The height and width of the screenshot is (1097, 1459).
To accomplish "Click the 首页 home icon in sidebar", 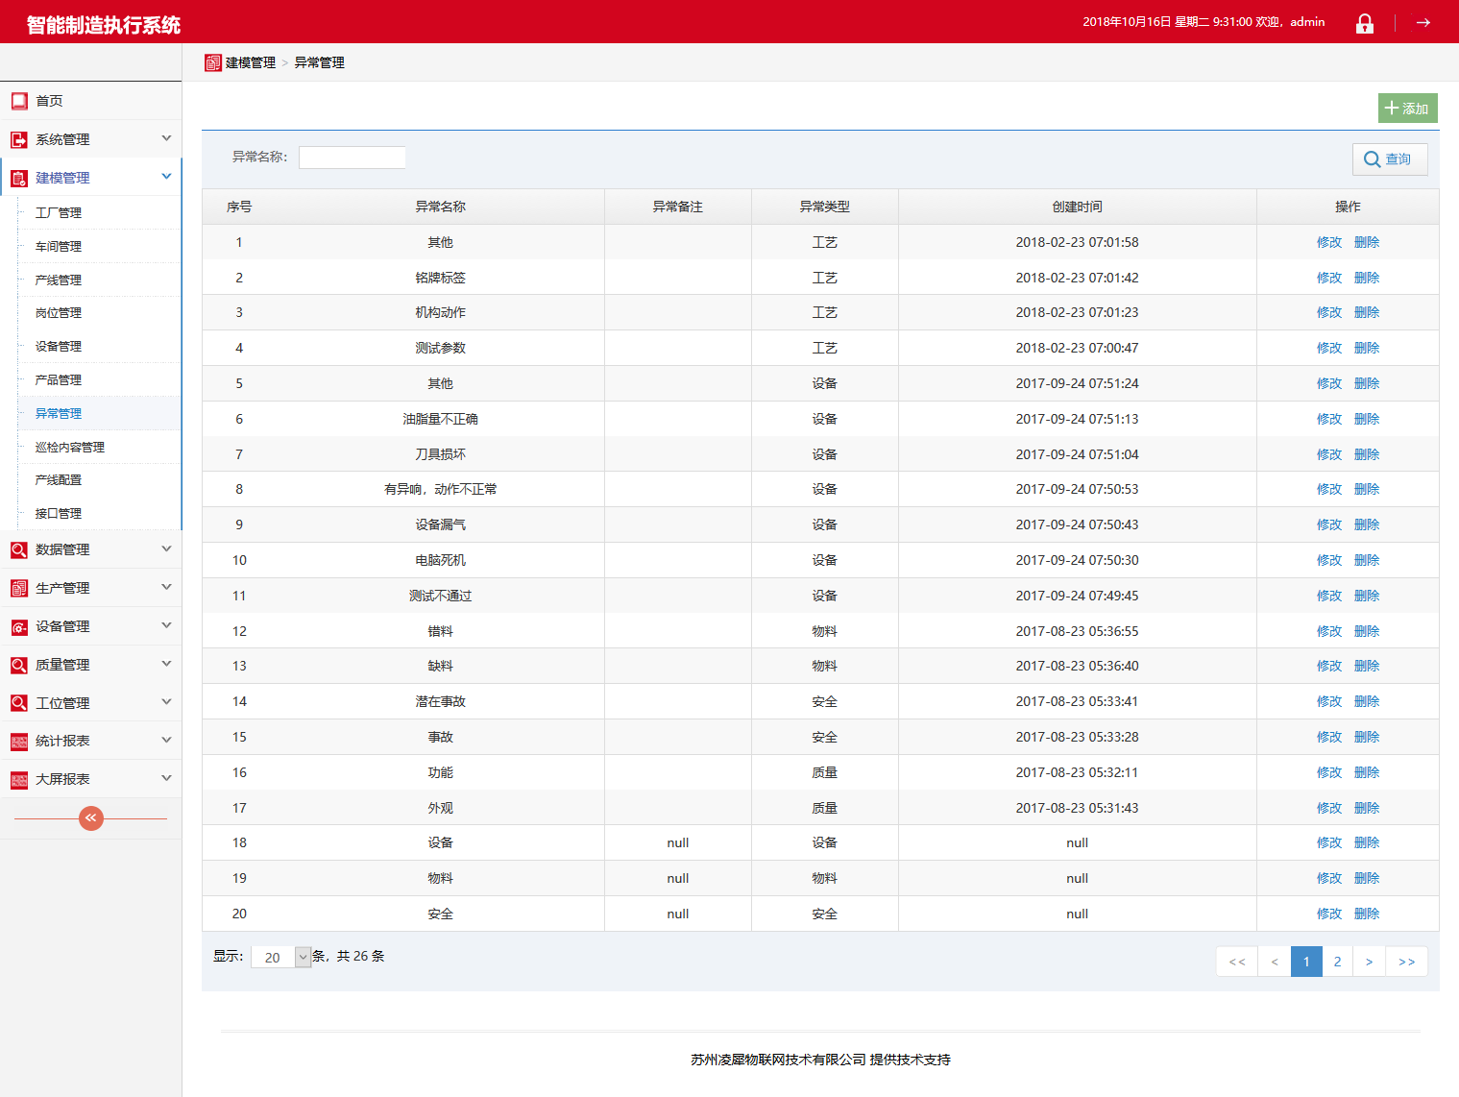I will point(19,101).
